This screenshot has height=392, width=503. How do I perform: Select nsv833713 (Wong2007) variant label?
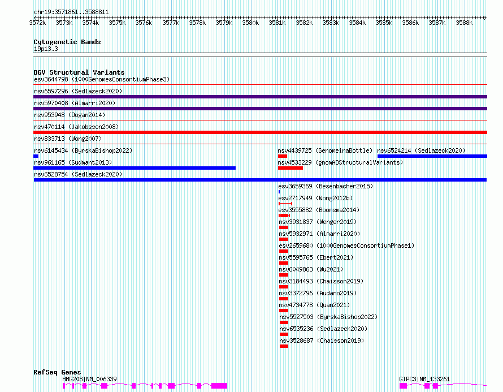[68, 139]
